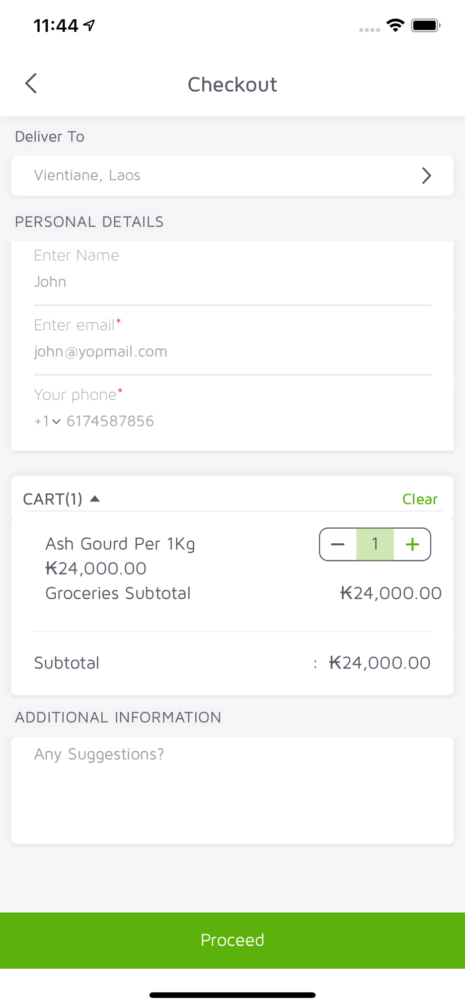Tap the battery status icon
Screen dimensions: 465x1007
[x=426, y=25]
